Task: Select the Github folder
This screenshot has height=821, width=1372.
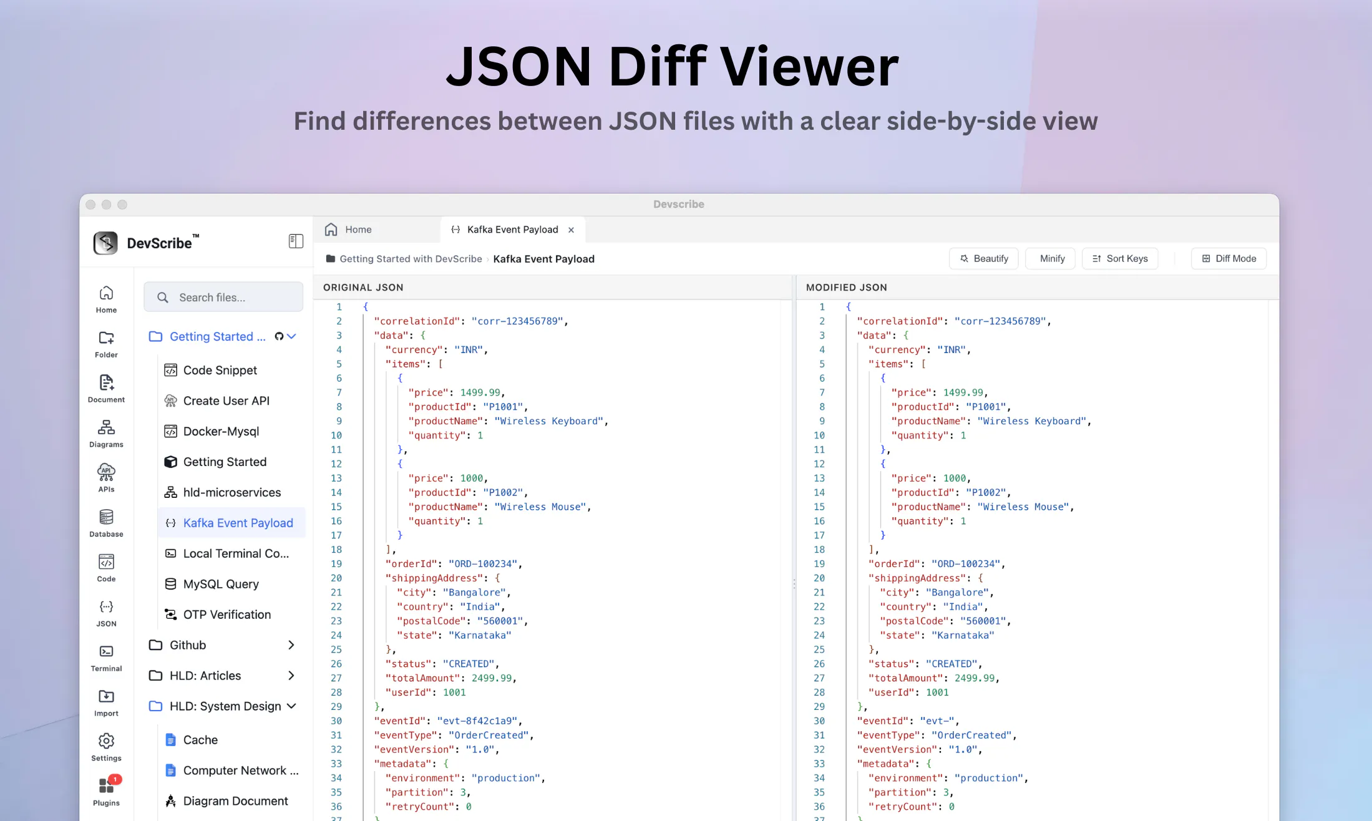Action: coord(187,645)
